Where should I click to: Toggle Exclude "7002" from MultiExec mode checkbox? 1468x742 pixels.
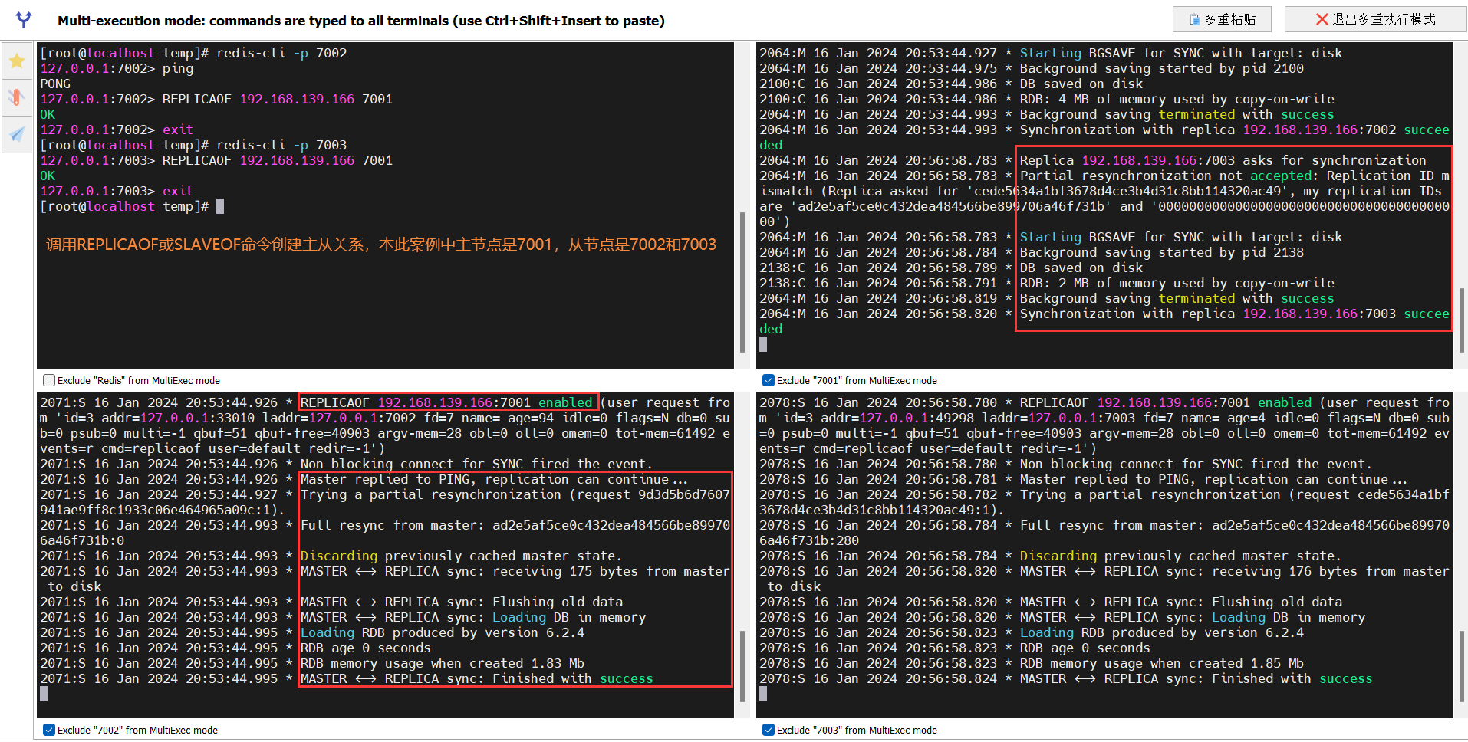49,730
